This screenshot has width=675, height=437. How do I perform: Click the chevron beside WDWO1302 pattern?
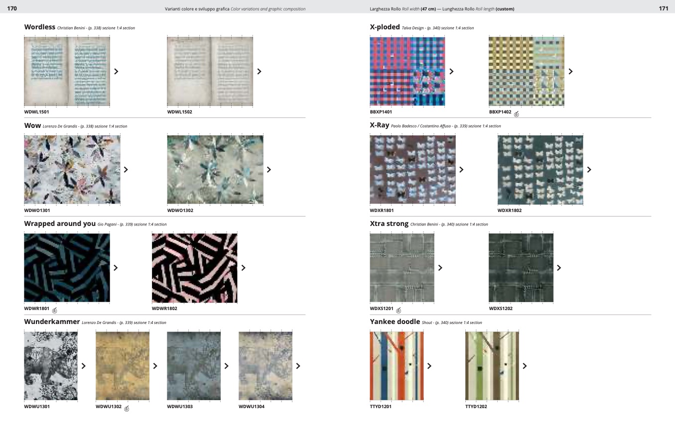point(269,170)
